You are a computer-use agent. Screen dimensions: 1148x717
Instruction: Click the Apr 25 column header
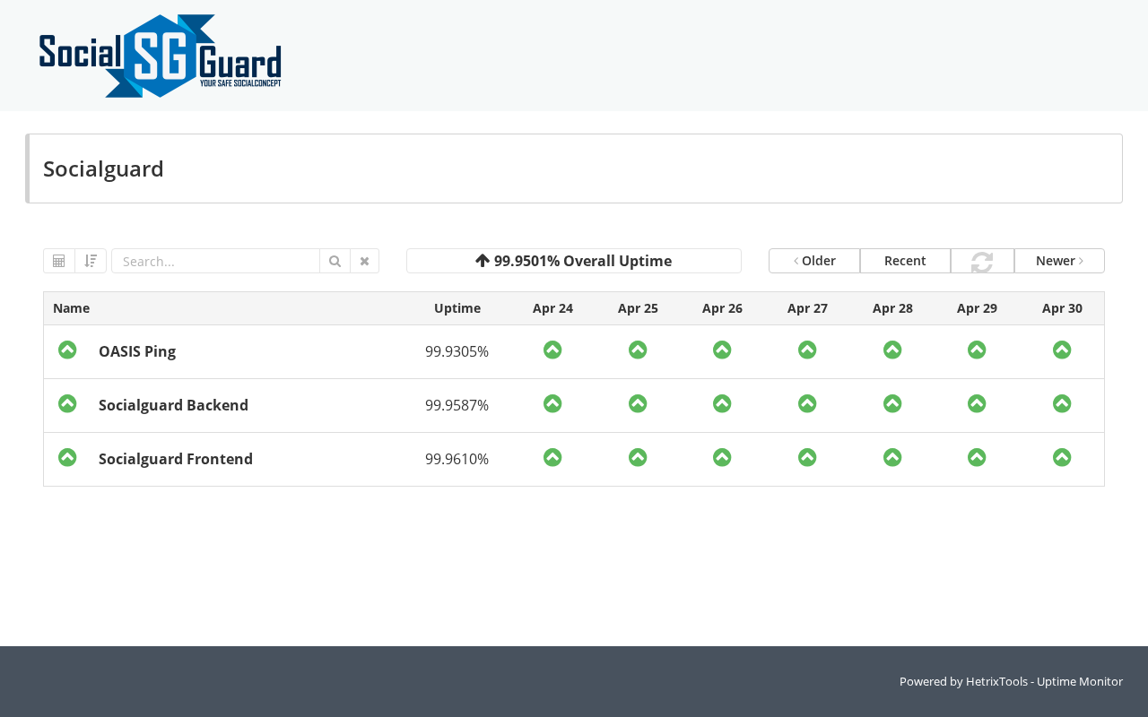click(638, 308)
